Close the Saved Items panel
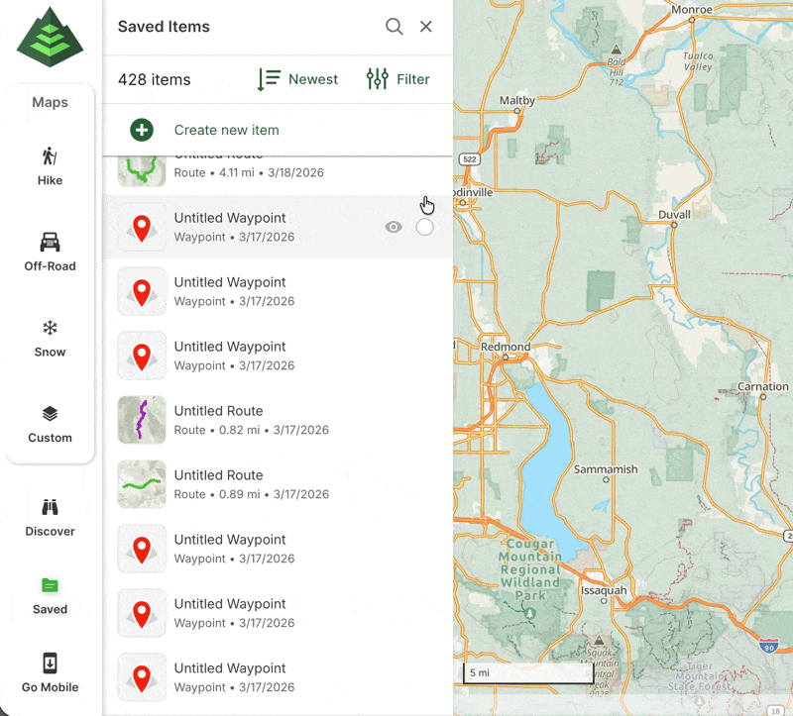The height and width of the screenshot is (716, 793). 426,27
